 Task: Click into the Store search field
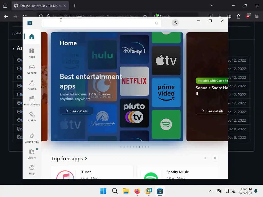click(x=101, y=23)
